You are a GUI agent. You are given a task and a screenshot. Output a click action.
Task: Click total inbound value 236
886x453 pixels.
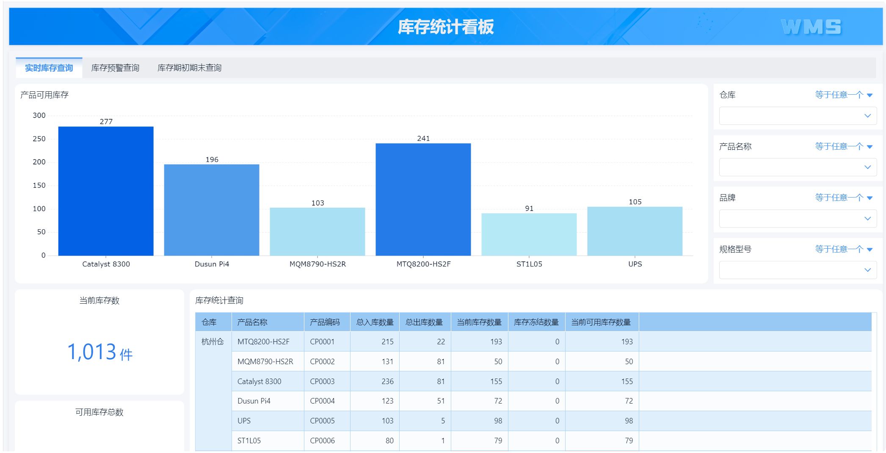pyautogui.click(x=387, y=381)
